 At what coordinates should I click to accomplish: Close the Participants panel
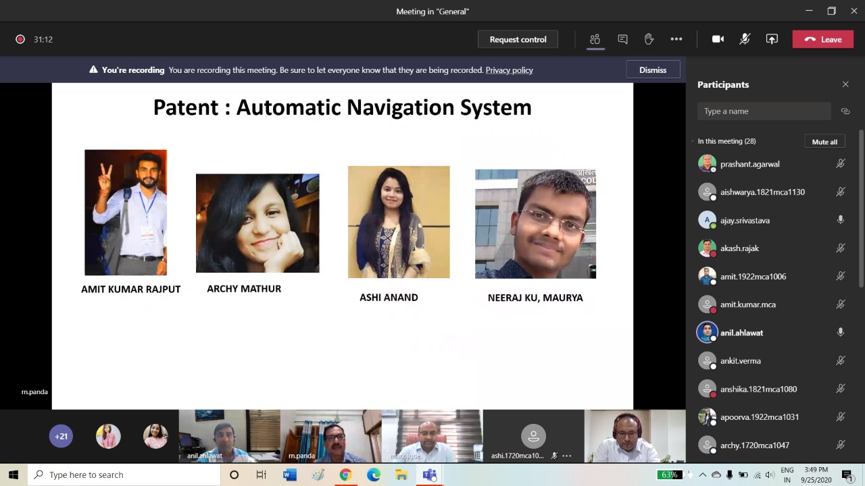845,84
